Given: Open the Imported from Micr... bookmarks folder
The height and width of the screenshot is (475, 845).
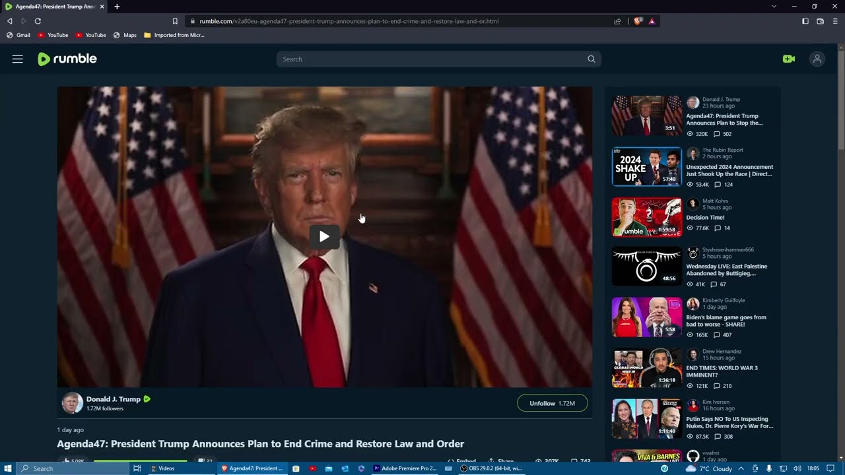Looking at the screenshot, I should (x=174, y=35).
